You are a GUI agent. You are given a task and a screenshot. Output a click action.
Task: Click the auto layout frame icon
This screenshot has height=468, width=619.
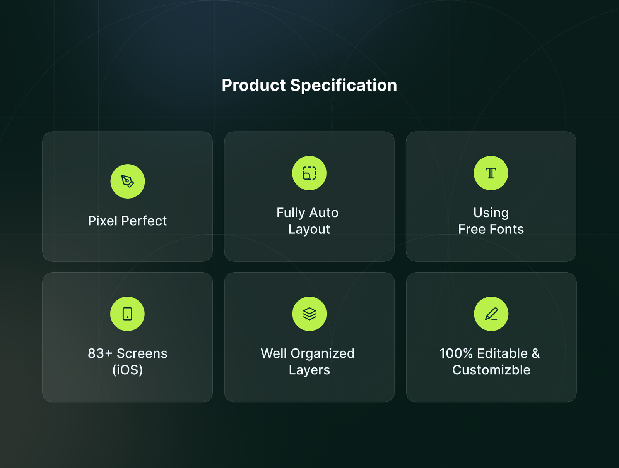point(309,173)
